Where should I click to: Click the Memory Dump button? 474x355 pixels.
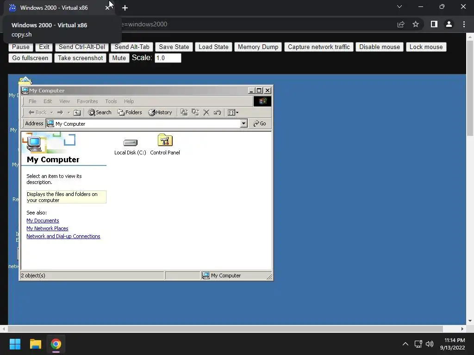pos(258,47)
